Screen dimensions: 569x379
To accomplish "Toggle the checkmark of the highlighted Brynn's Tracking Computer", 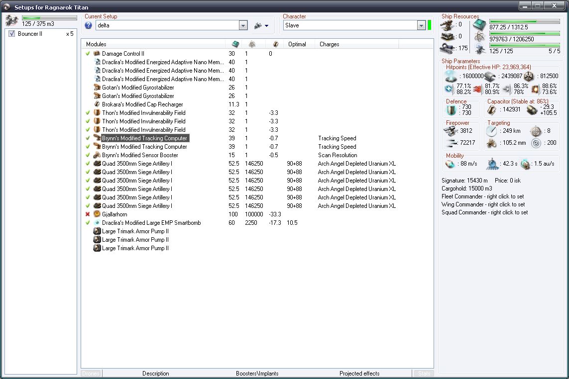I will pos(88,138).
